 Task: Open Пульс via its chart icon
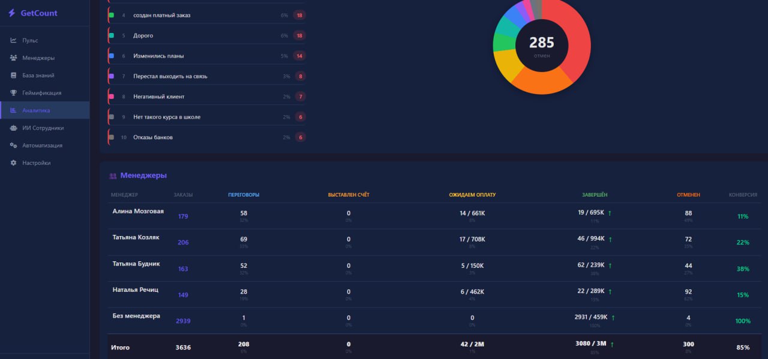[x=13, y=41]
